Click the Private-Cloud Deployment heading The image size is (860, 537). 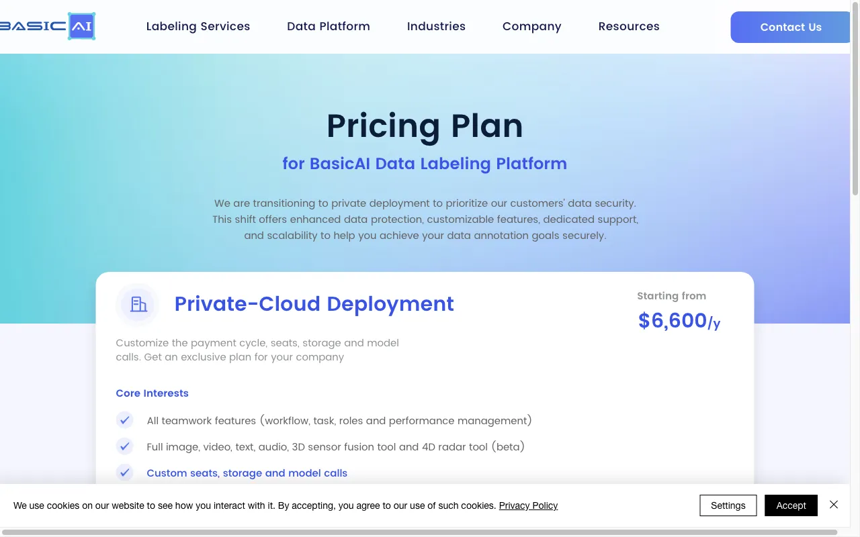click(314, 303)
